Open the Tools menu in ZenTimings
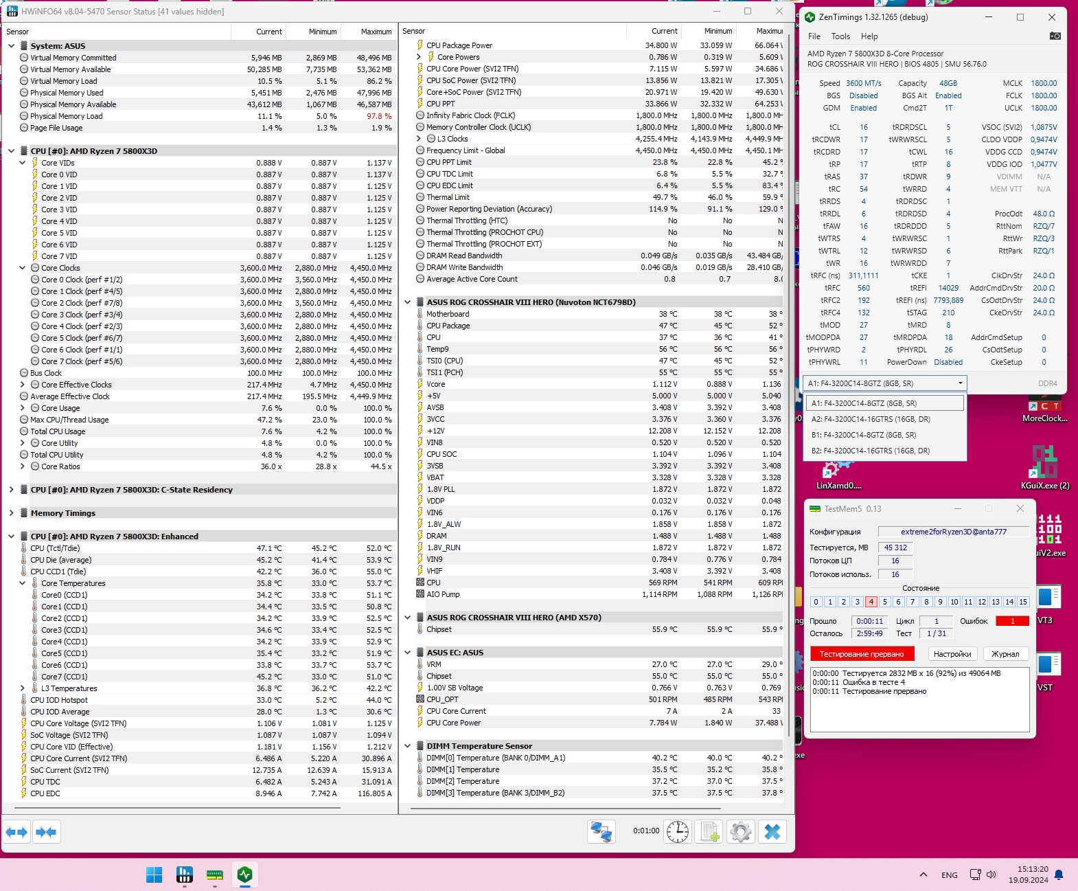 tap(840, 36)
